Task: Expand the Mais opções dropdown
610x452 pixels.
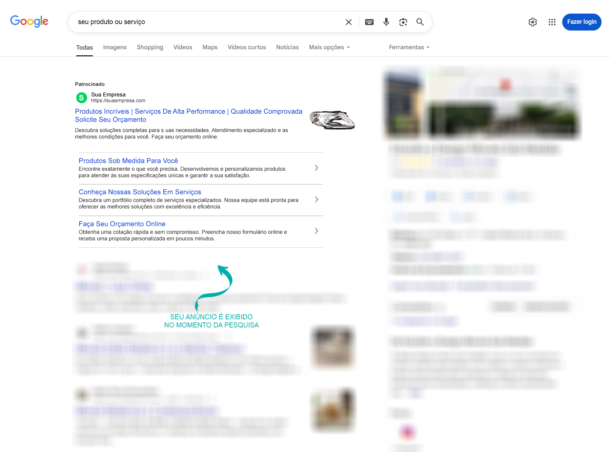Action: pos(329,47)
